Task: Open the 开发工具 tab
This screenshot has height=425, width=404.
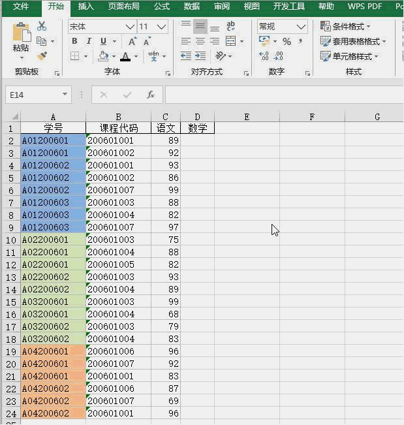Action: tap(289, 6)
